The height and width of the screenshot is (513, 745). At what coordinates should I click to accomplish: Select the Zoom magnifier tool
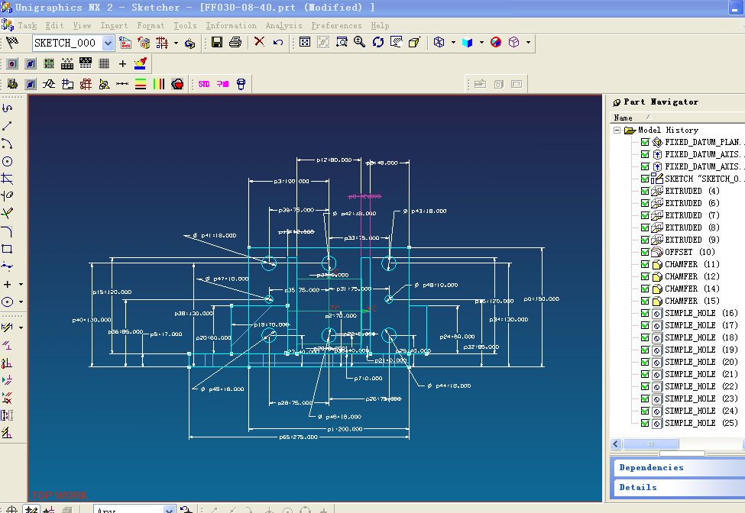pyautogui.click(x=360, y=42)
